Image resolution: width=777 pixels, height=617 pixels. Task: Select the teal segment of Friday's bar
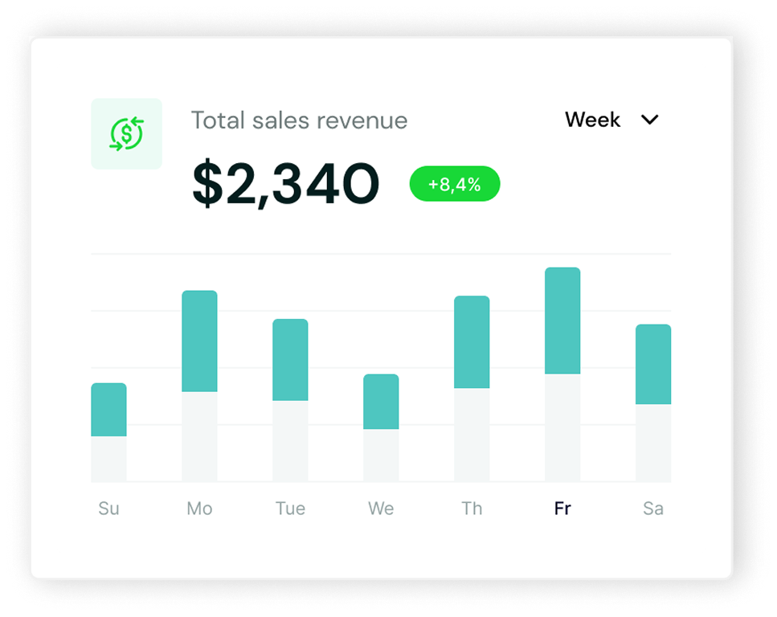[x=562, y=321]
